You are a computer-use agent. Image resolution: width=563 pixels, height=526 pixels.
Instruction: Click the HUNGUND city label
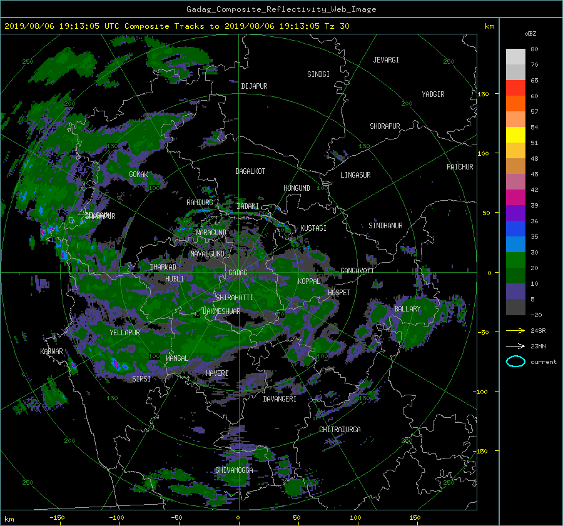297,188
